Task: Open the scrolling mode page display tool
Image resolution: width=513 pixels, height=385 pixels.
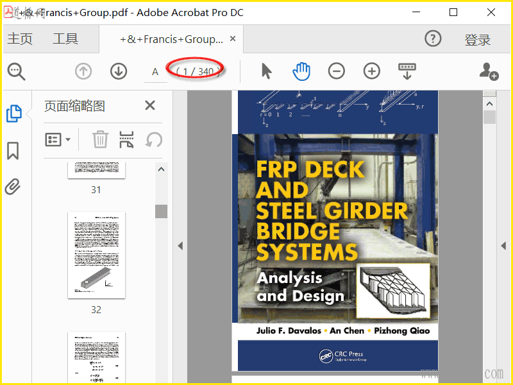Action: 407,71
